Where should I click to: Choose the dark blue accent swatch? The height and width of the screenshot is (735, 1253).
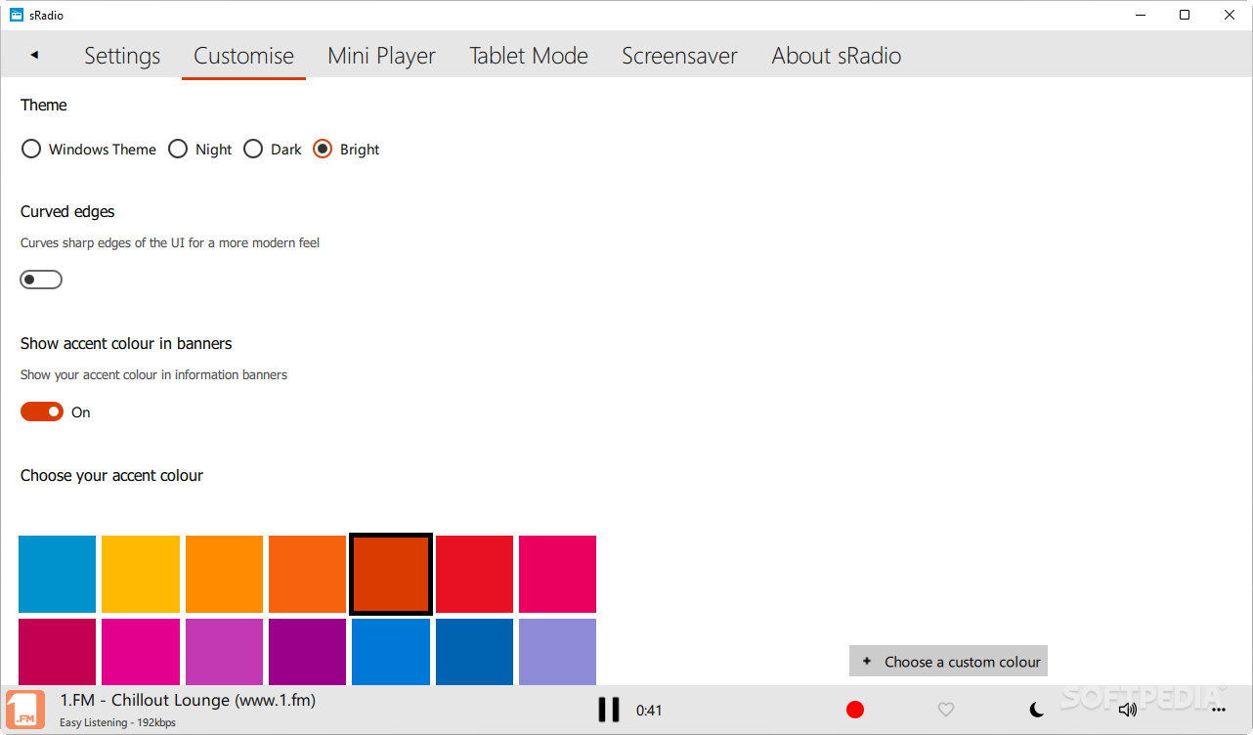tap(474, 652)
